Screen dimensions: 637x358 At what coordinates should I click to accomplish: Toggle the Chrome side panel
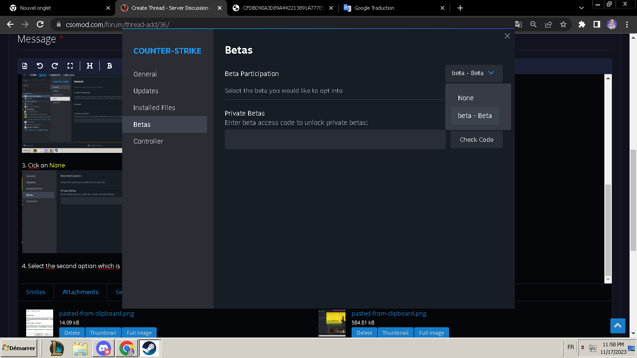(596, 24)
